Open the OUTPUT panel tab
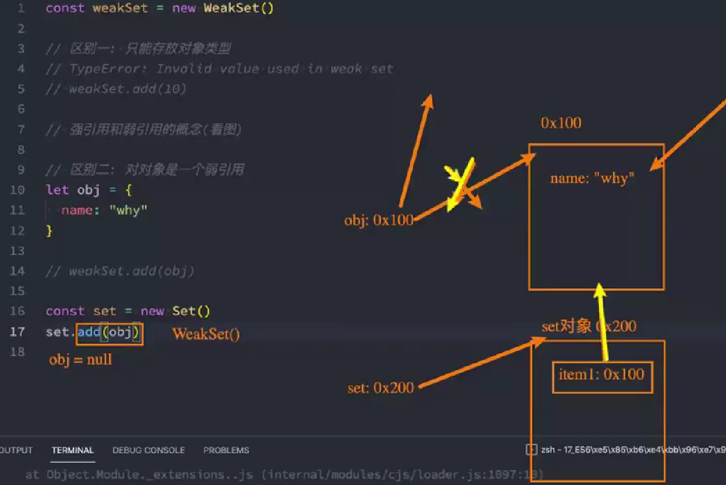 [16, 450]
